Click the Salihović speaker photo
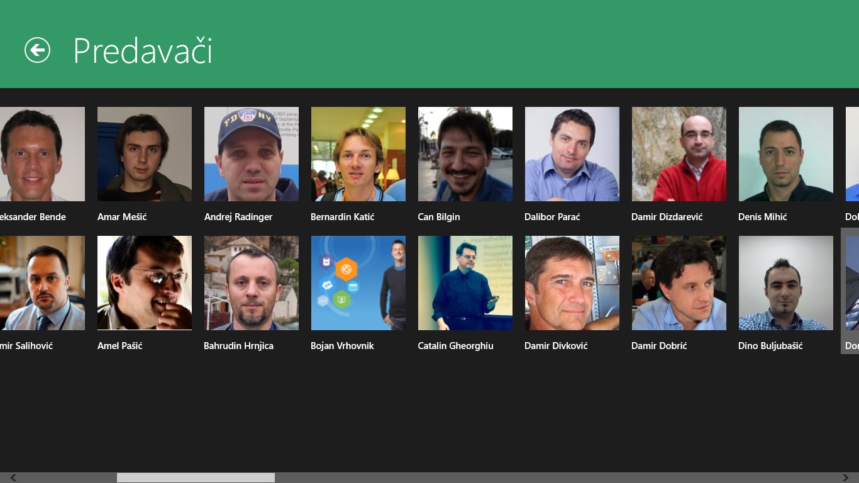The image size is (859, 483). [42, 283]
